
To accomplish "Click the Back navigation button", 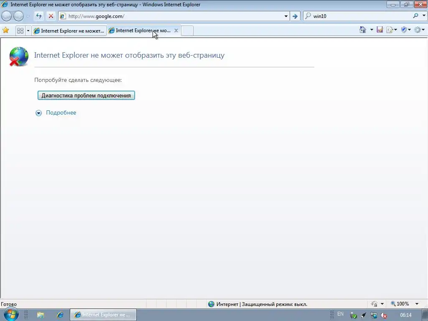I will [7, 16].
